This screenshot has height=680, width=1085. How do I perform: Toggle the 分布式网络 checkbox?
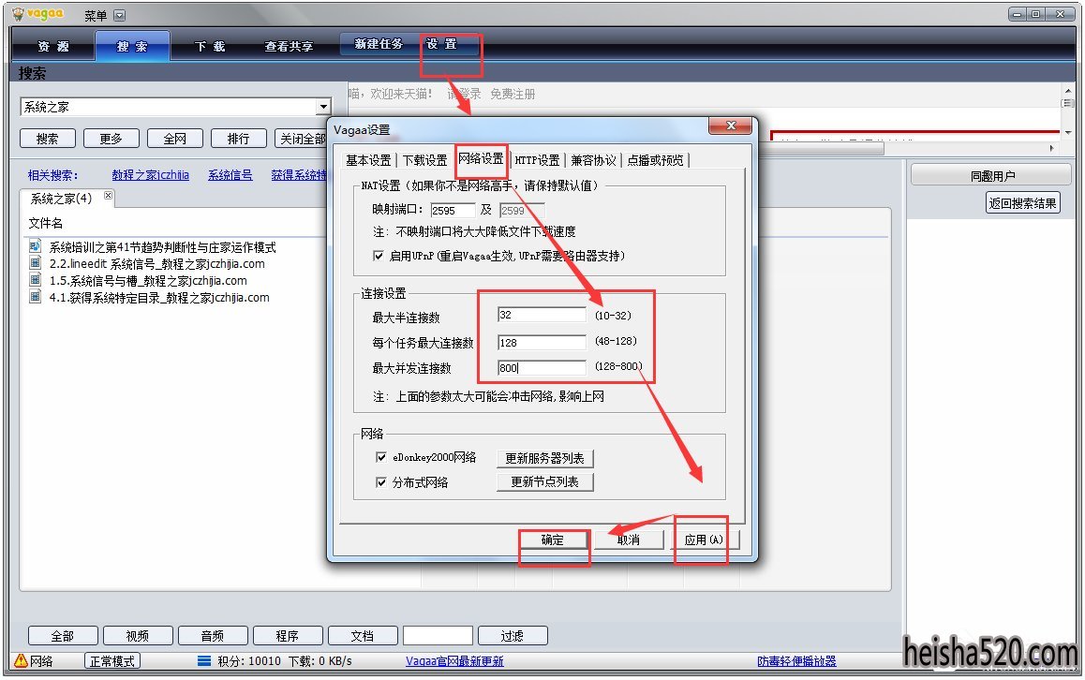coord(380,482)
